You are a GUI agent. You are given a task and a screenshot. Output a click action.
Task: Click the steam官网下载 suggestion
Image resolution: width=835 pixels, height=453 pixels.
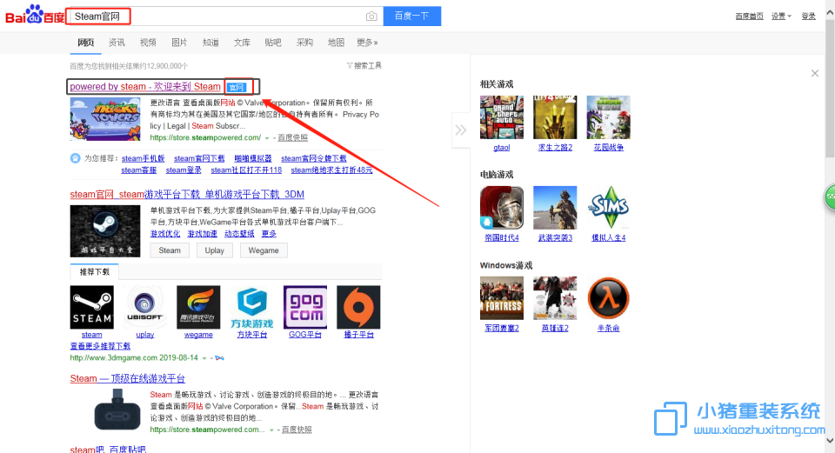pos(199,158)
